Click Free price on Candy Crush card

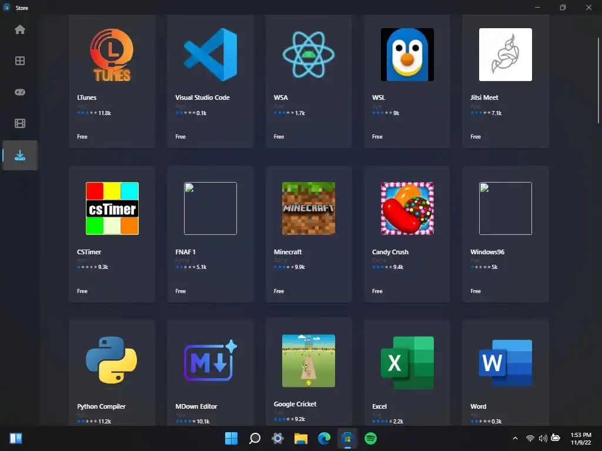377,291
